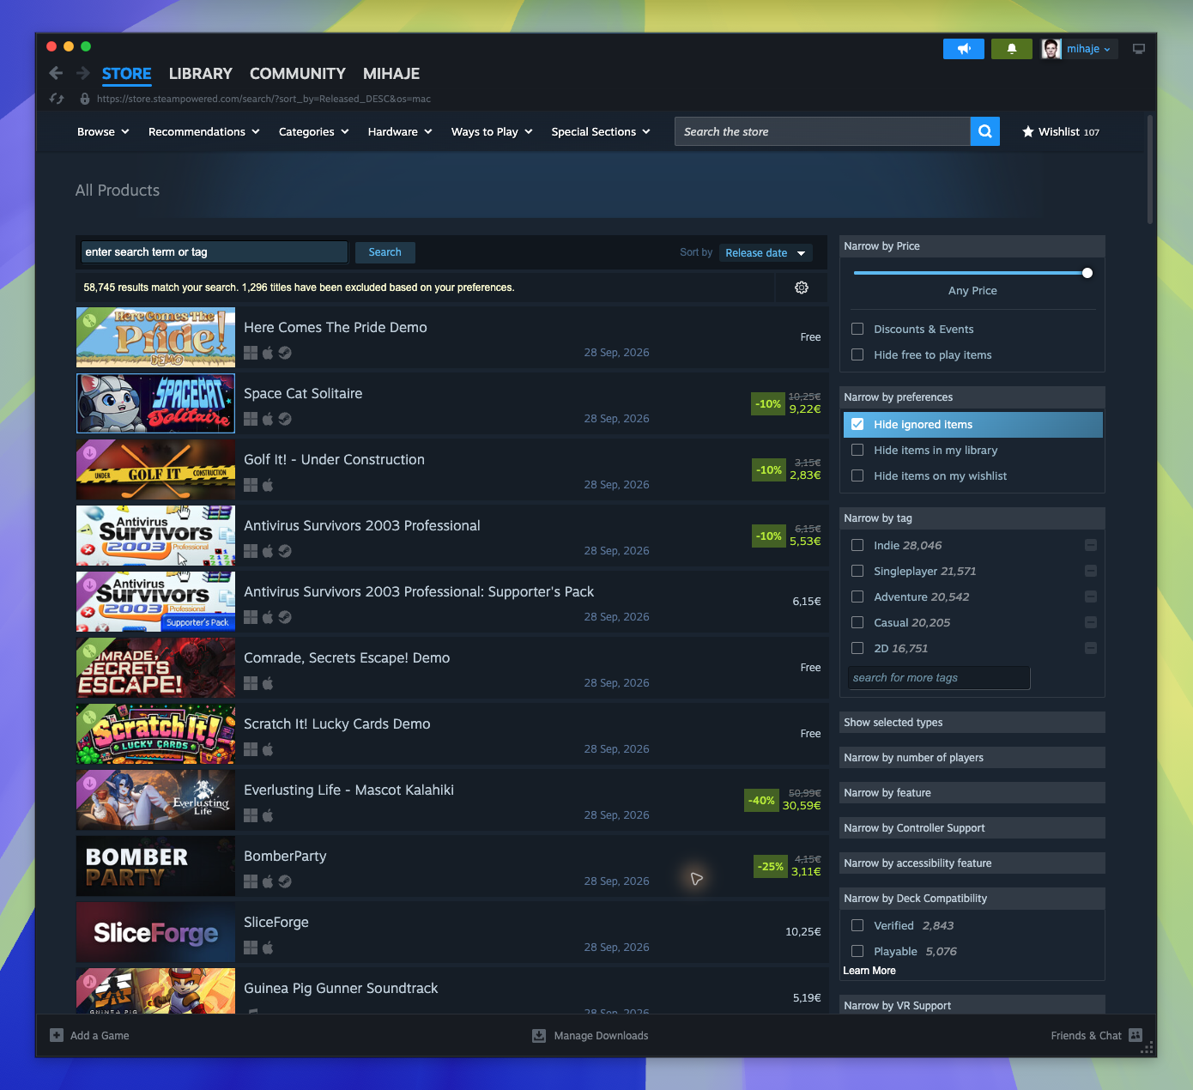Click the Manage Downloads icon
The image size is (1193, 1090).
(x=539, y=1036)
